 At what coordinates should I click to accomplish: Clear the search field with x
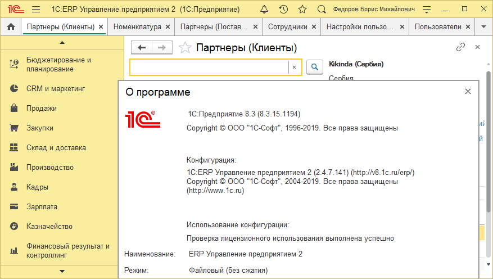coord(295,67)
